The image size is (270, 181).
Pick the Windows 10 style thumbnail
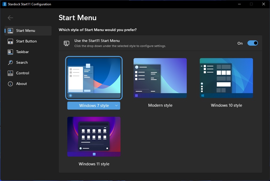[226, 78]
